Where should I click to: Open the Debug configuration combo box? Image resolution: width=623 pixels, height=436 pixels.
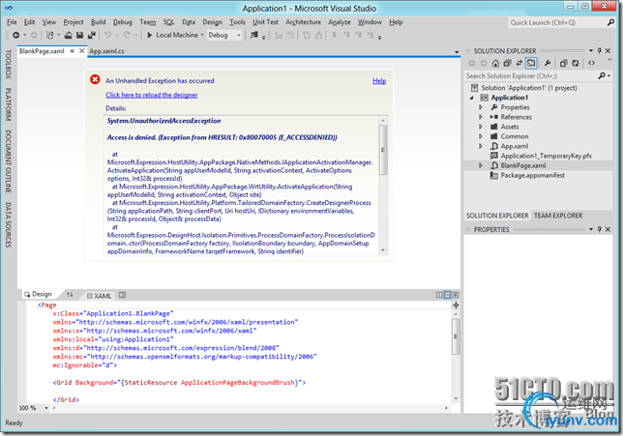point(224,35)
